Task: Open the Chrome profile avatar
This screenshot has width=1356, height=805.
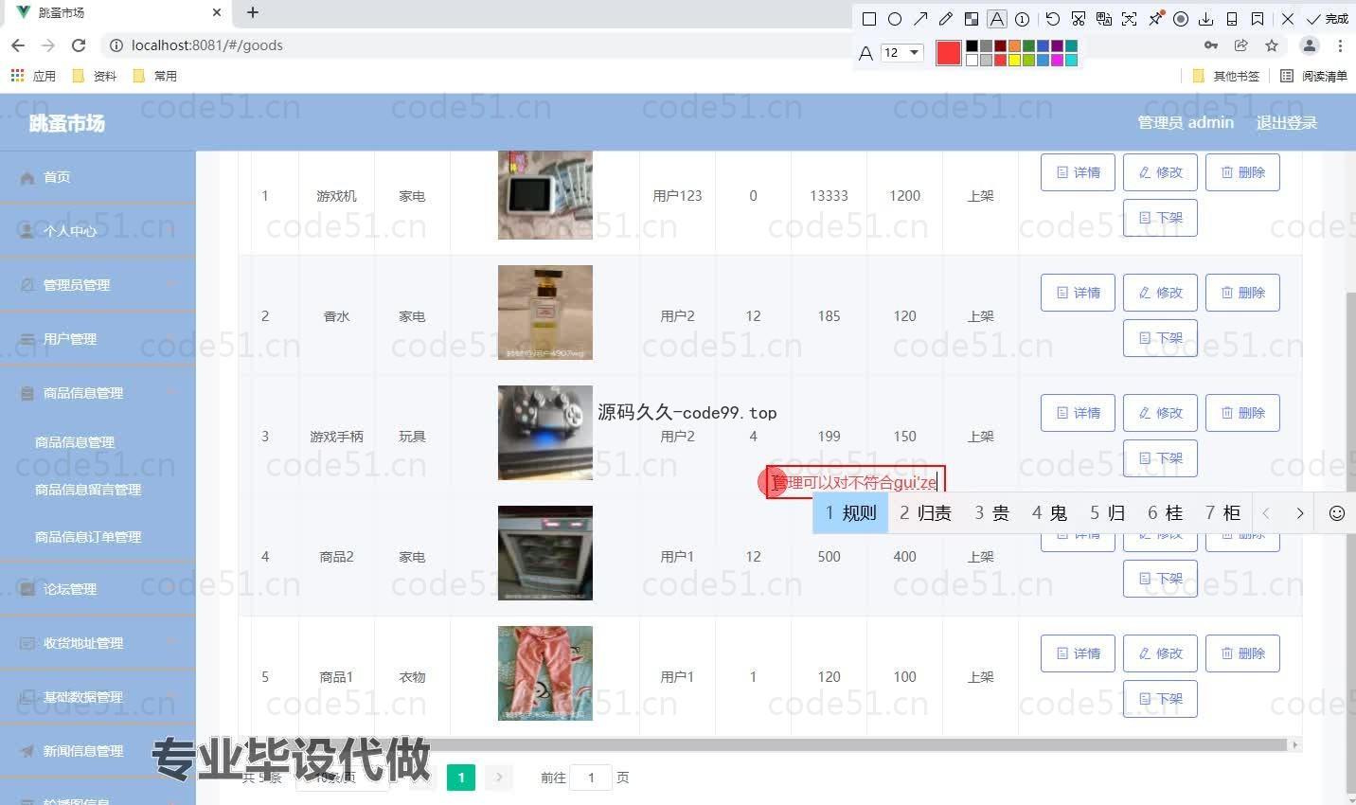Action: point(1309,45)
